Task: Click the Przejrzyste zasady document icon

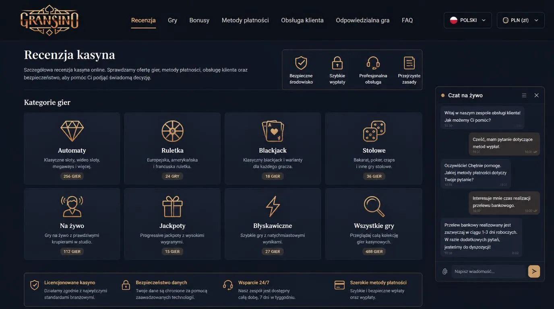Action: point(409,63)
